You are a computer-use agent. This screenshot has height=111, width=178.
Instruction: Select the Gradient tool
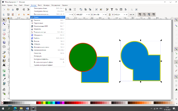(x=4, y=71)
